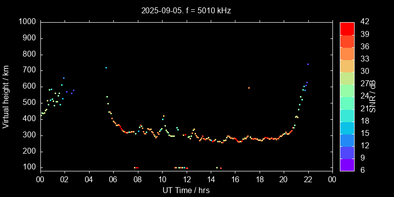Click the red 39–42 dB colorbar segment
Image resolution: width=394 pixels, height=197 pixels.
(x=347, y=29)
